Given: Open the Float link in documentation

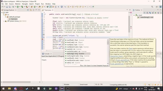Looking at the screenshot, I should [x=130, y=49].
